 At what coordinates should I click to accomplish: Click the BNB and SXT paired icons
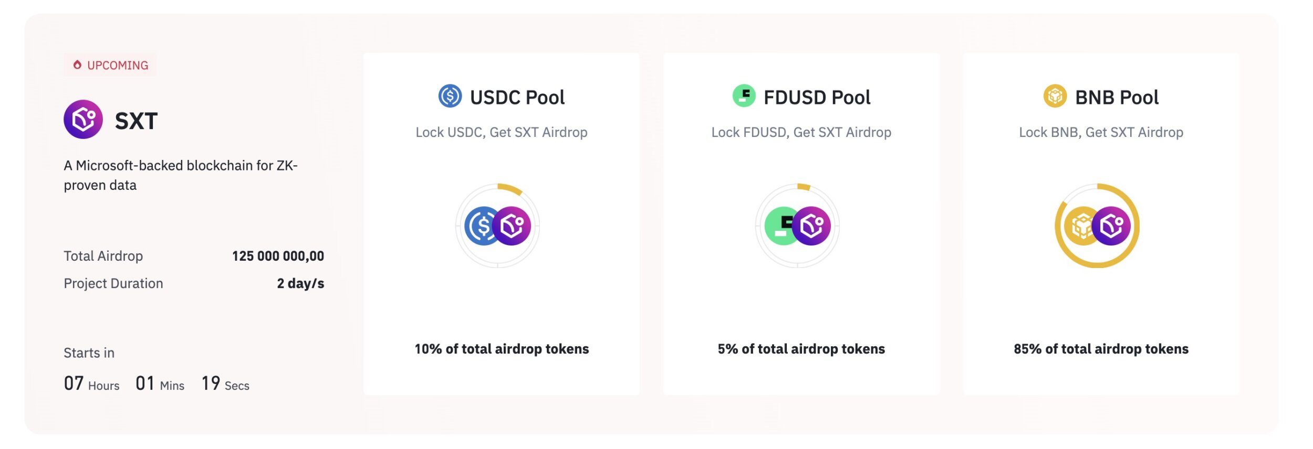coord(1097,226)
